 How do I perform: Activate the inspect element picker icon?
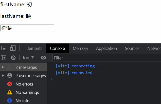(x=4, y=48)
